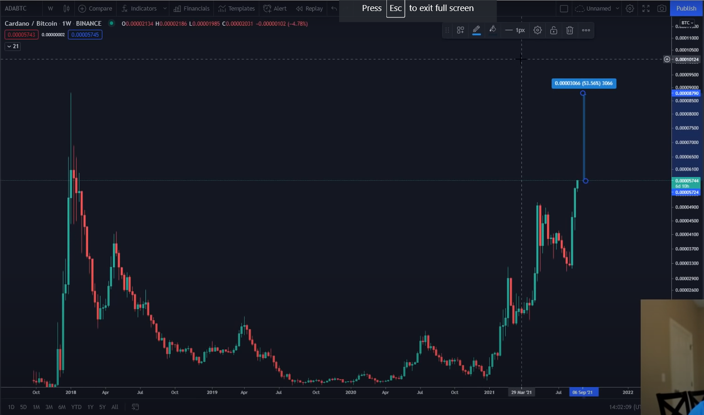704x415 pixels.
Task: Open the paint bucket background color picker
Action: [492, 30]
